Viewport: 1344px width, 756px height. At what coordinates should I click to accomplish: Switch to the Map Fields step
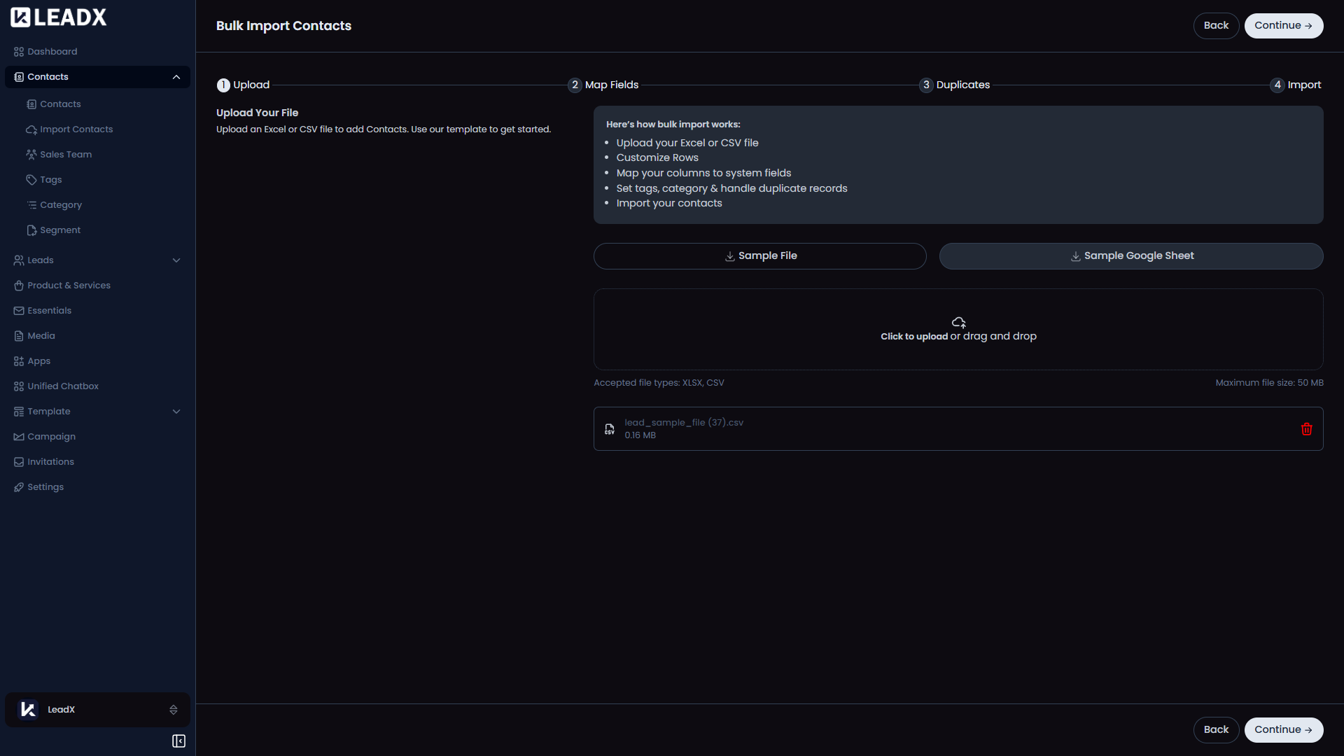603,85
